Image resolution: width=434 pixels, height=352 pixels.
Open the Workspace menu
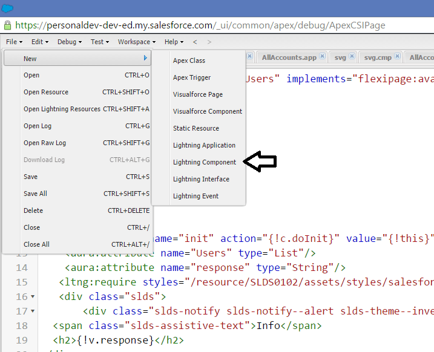(x=137, y=42)
